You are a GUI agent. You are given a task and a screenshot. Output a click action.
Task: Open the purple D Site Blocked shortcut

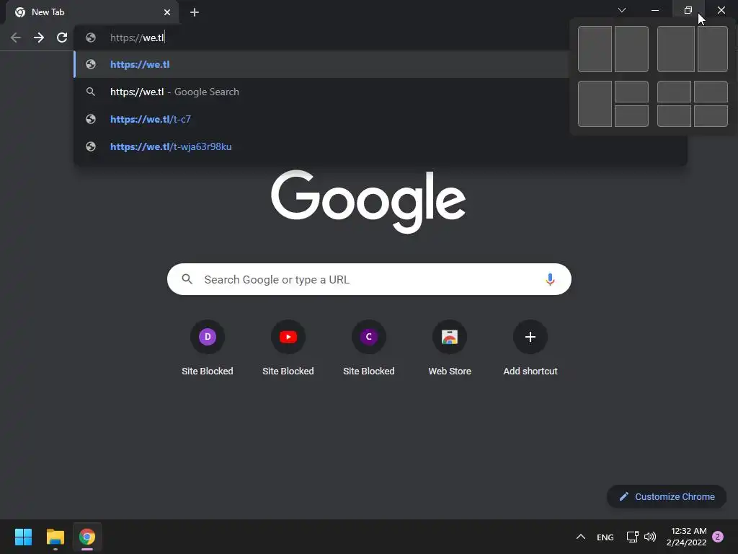pos(208,348)
